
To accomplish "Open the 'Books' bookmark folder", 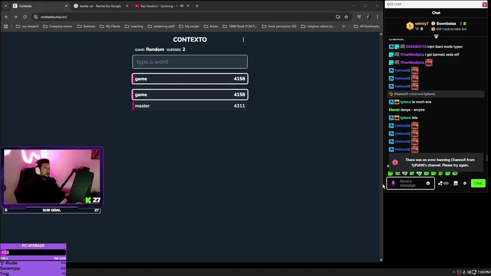I will click(211, 26).
